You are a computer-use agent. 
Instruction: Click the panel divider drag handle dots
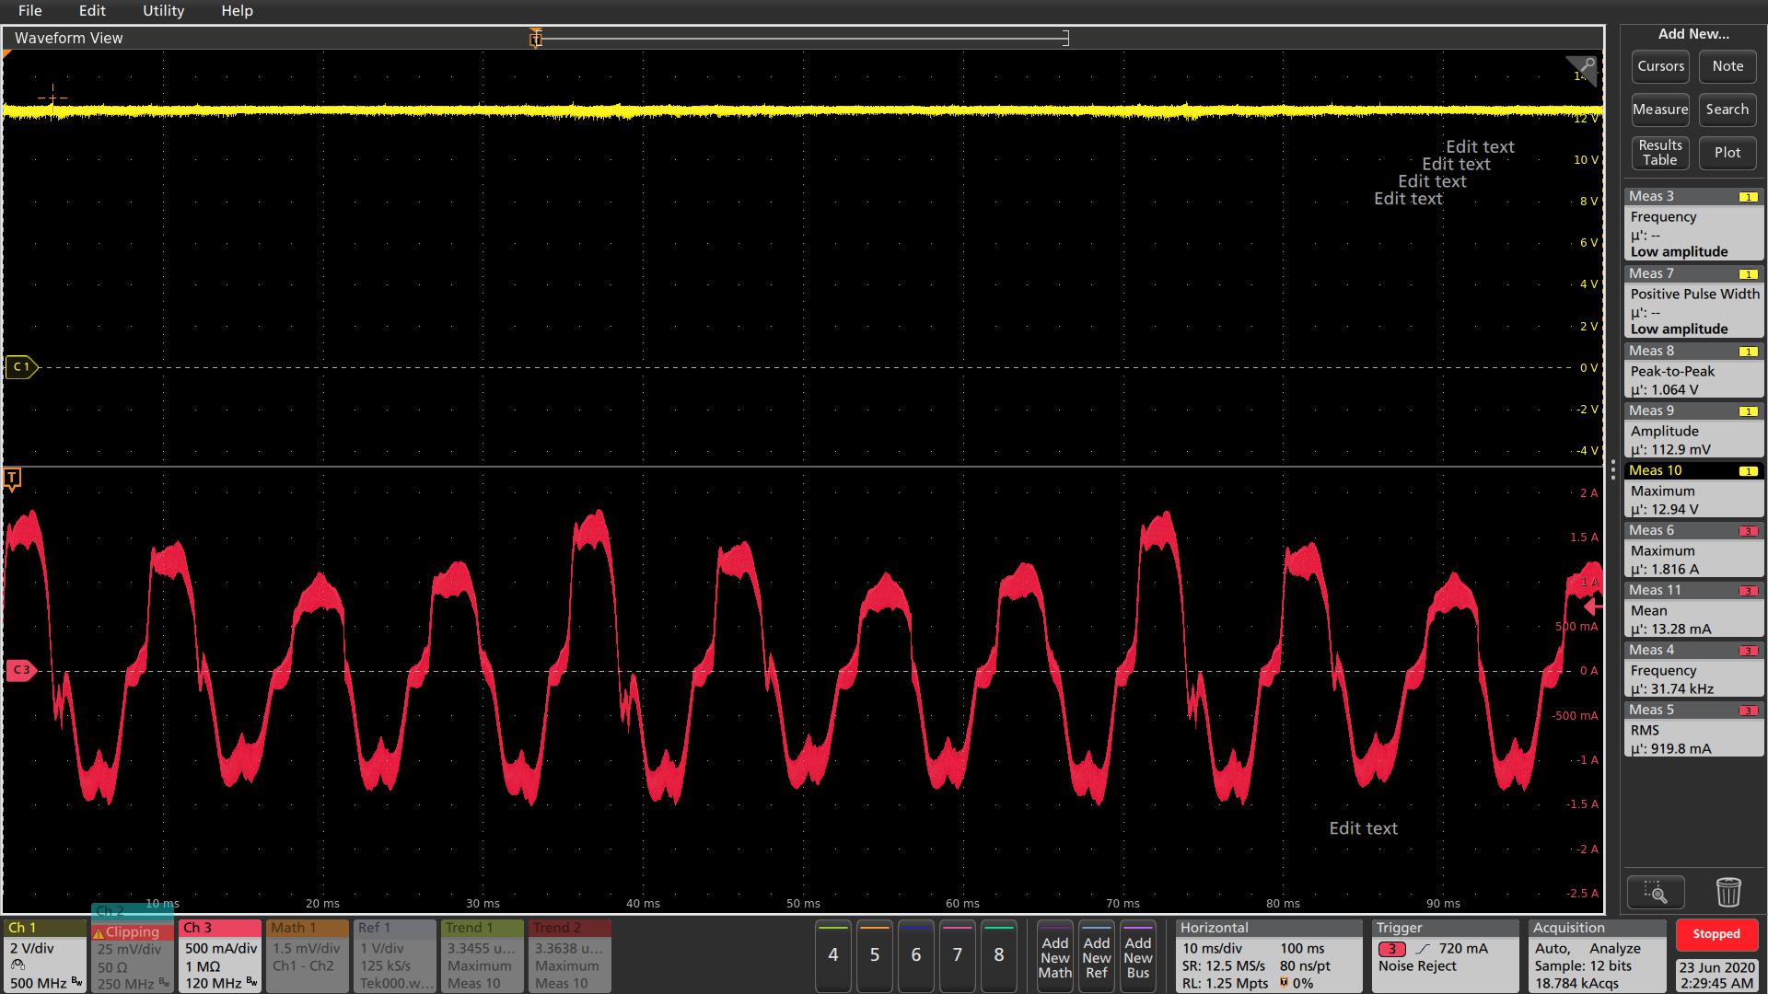(1613, 470)
